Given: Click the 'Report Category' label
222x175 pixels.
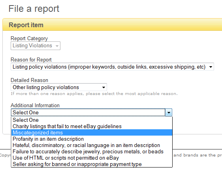Looking at the screenshot, I should 29,38.
